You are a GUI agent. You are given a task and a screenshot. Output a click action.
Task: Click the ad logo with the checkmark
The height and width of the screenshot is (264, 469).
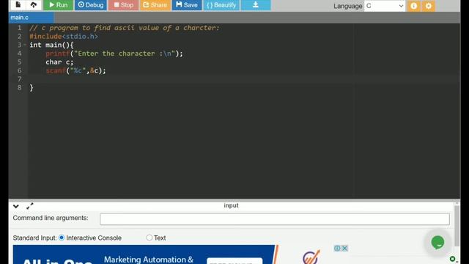click(x=311, y=257)
